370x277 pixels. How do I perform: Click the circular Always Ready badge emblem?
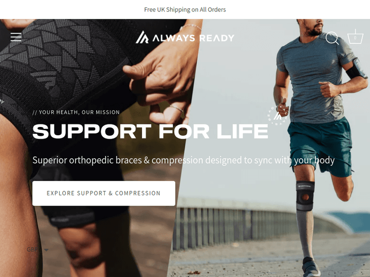(278, 116)
